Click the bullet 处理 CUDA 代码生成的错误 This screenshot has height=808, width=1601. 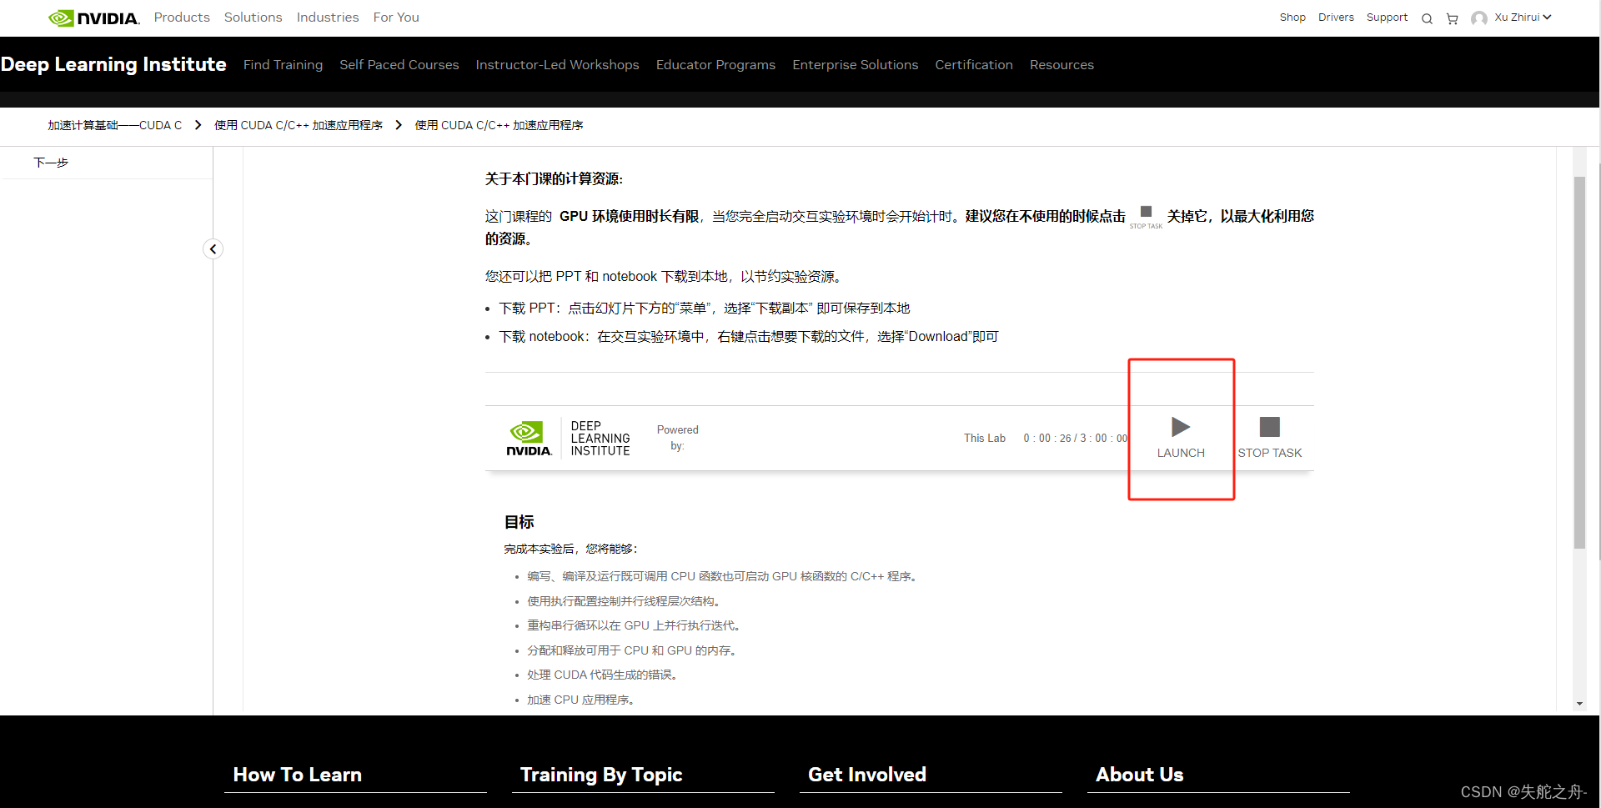(602, 675)
